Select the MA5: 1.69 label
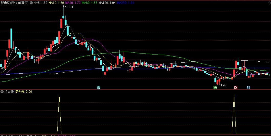Image resolution: width=271 pixels, height=136 pixels. tap(40, 3)
